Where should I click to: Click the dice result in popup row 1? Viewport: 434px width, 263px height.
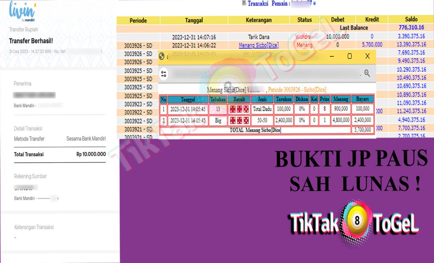pyautogui.click(x=239, y=109)
